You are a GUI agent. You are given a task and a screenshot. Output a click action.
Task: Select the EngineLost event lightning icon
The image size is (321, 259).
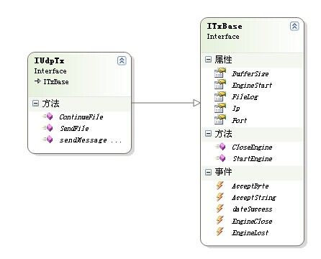coord(220,232)
